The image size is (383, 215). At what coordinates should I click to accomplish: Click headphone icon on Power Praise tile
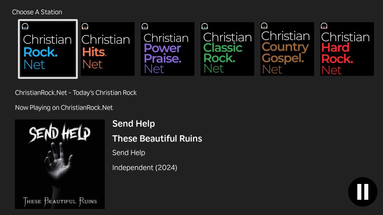coord(145,26)
